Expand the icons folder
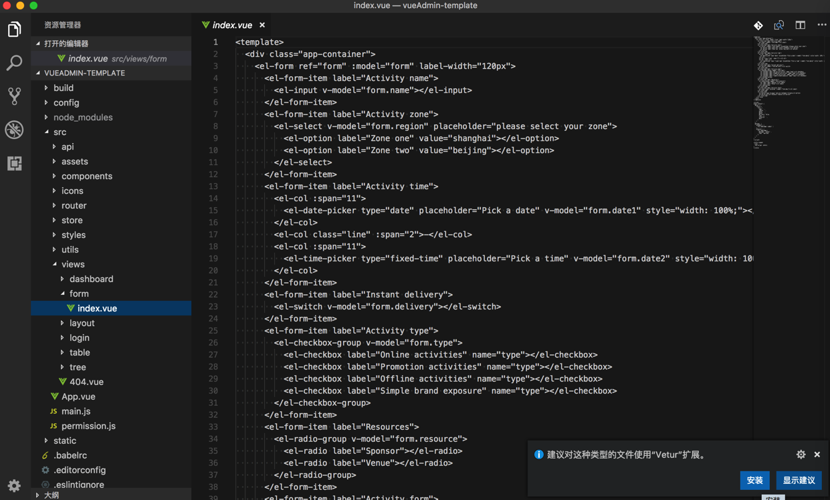 (54, 191)
